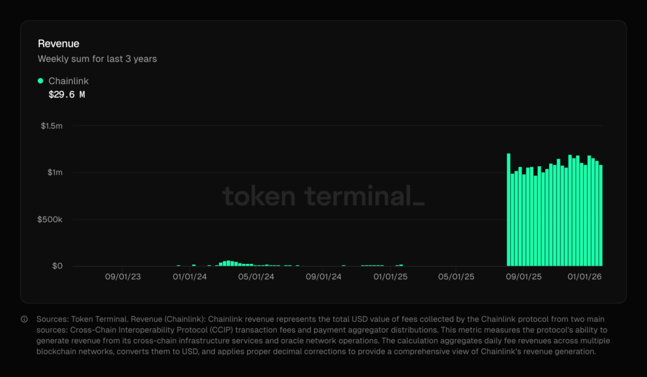Image resolution: width=647 pixels, height=377 pixels.
Task: Select the 01/01/24 x-axis date
Action: pos(190,277)
